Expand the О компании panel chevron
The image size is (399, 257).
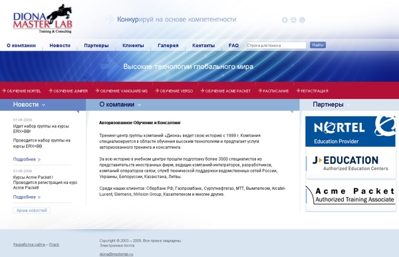(139, 105)
